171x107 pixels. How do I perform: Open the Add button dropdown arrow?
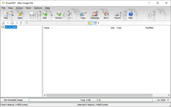point(52,15)
